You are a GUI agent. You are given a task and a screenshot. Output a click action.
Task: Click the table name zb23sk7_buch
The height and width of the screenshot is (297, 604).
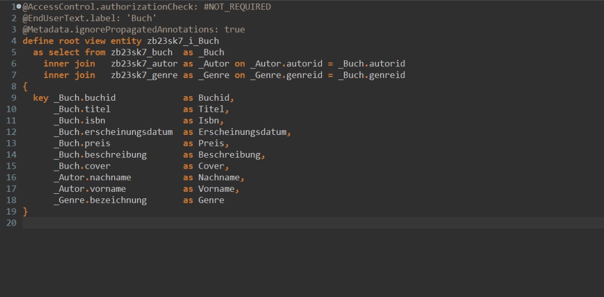point(141,52)
